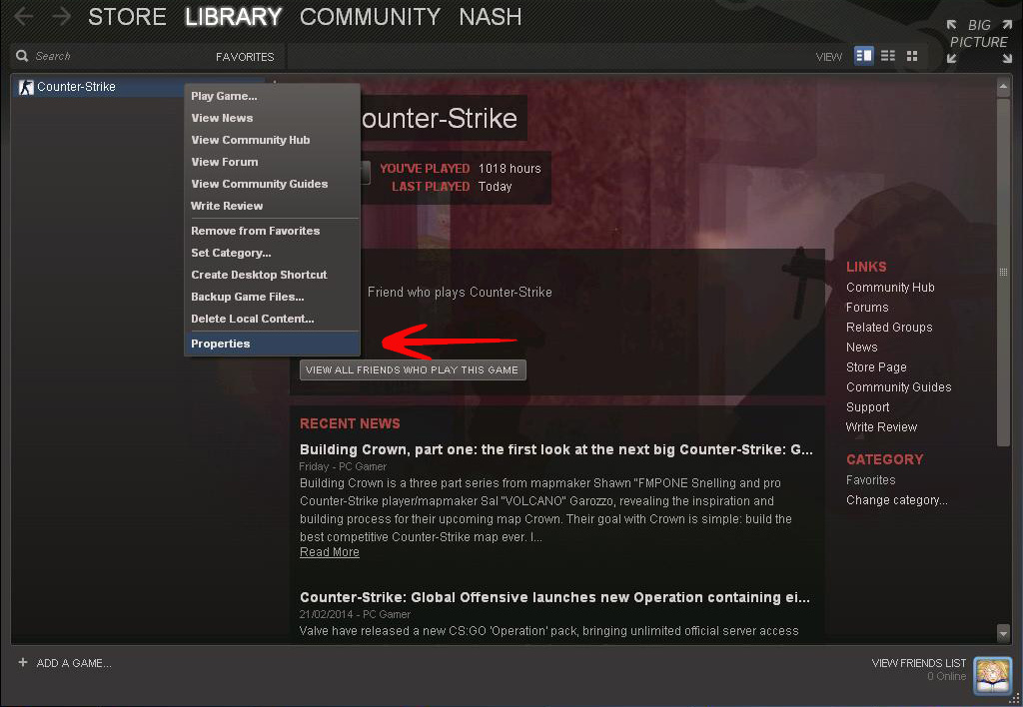Click VIEW FRIENDS LIST
Screen dimensions: 1023x707
(x=919, y=663)
